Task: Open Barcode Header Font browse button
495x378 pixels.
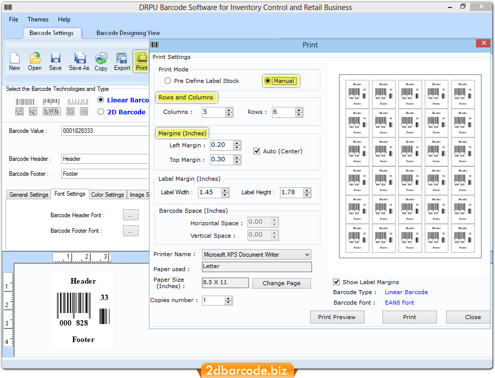Action: click(130, 215)
